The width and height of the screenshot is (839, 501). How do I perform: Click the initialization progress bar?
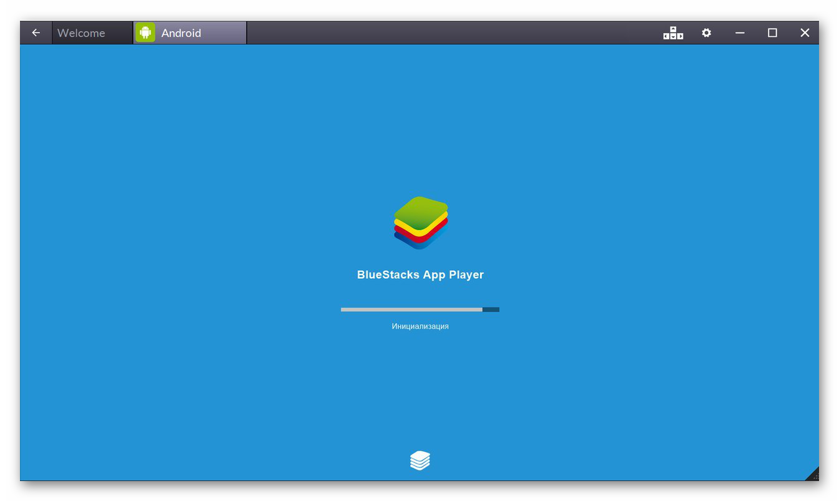[420, 309]
